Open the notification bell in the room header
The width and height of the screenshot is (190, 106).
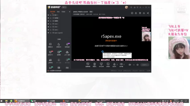pos(144,13)
